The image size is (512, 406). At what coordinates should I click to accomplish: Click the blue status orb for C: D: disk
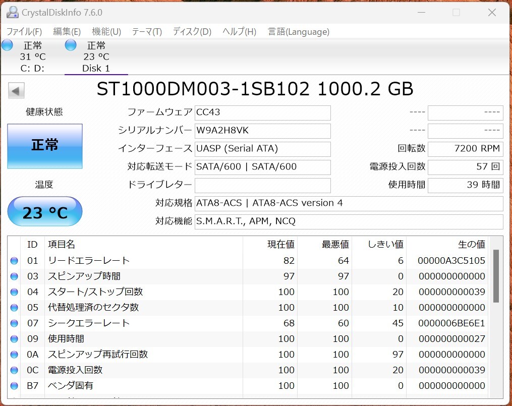(x=8, y=45)
